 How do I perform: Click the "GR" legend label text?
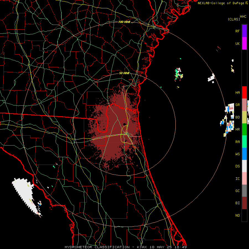pyautogui.click(x=237, y=105)
